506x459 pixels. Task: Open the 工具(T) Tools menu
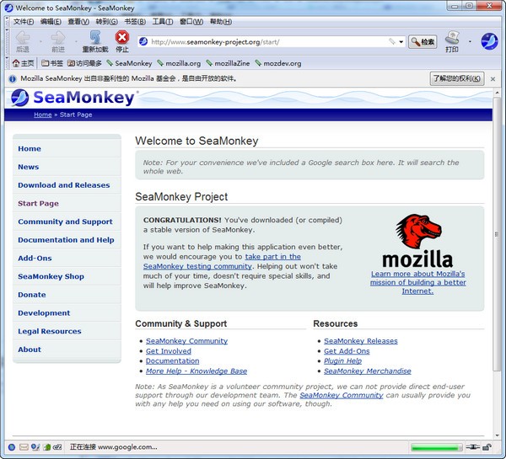(x=163, y=22)
